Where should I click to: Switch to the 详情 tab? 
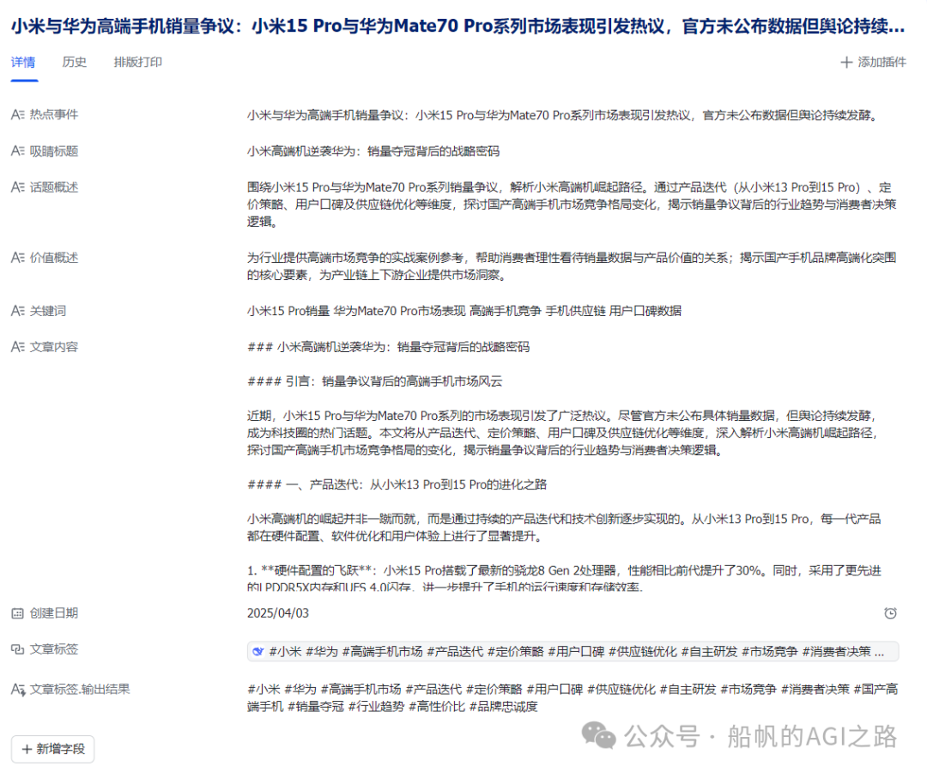pyautogui.click(x=23, y=62)
